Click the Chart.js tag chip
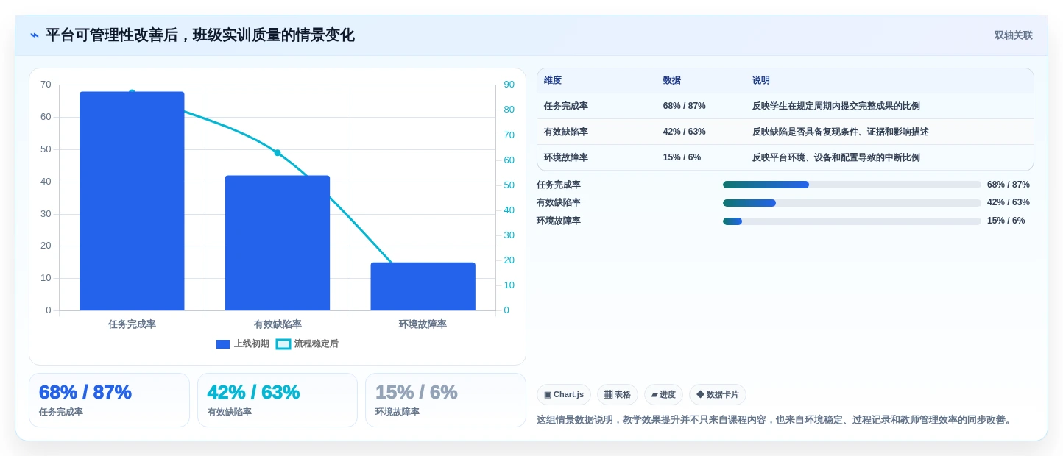This screenshot has width=1063, height=456. click(x=564, y=394)
